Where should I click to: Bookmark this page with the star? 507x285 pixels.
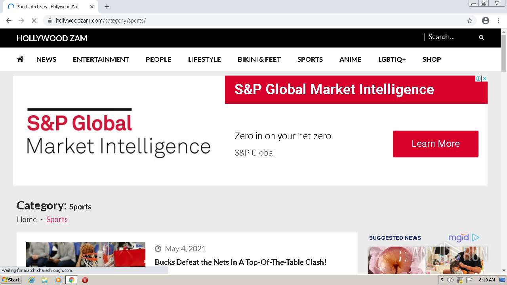point(470,21)
